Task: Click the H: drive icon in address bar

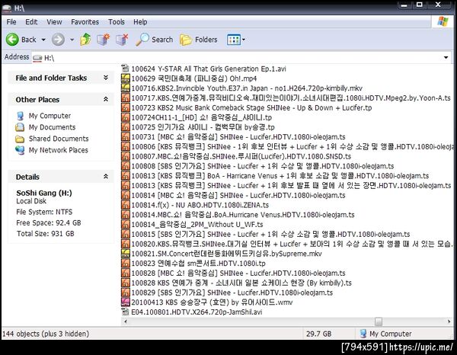Action: point(37,58)
